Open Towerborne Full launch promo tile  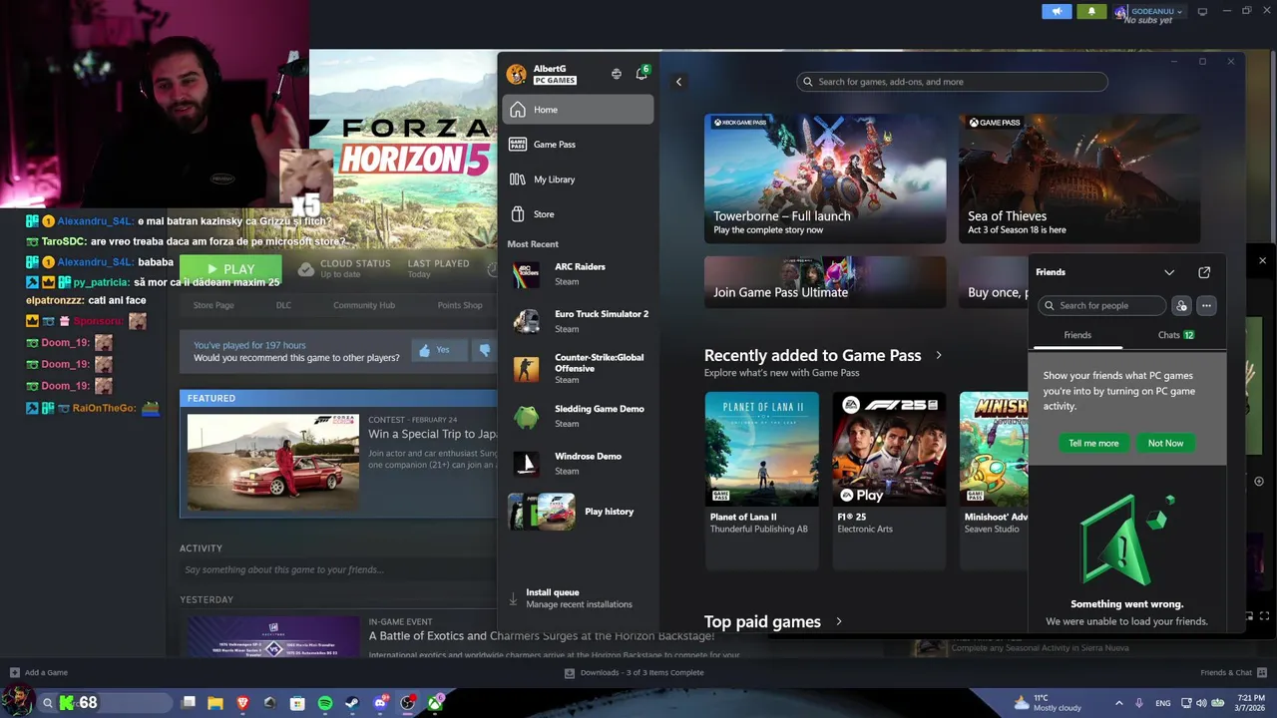pyautogui.click(x=825, y=179)
